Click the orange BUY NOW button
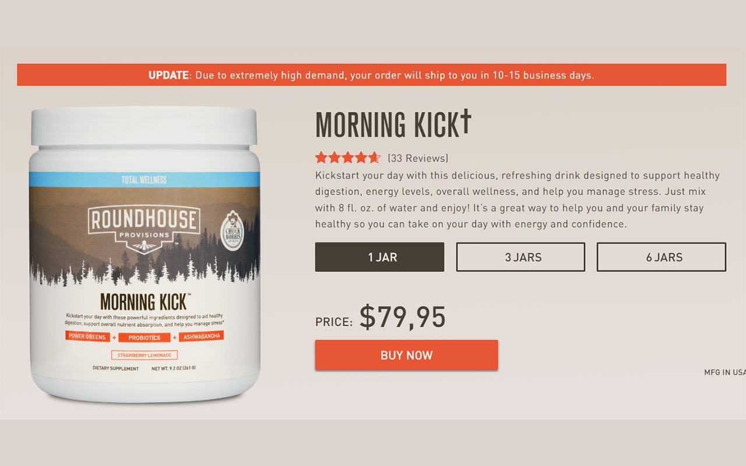 [406, 355]
